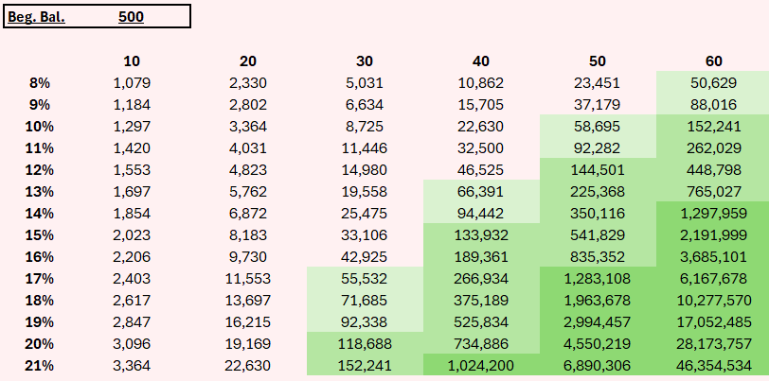Viewport: 769px width, 381px height.
Task: Select the cell containing 46,354,534
Action: coord(714,366)
